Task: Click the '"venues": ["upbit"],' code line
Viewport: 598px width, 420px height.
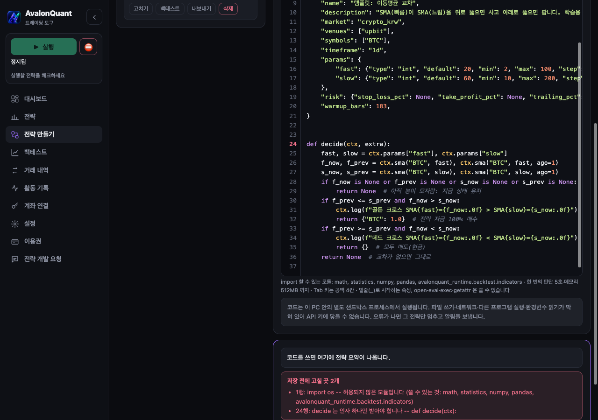Action: pos(357,31)
